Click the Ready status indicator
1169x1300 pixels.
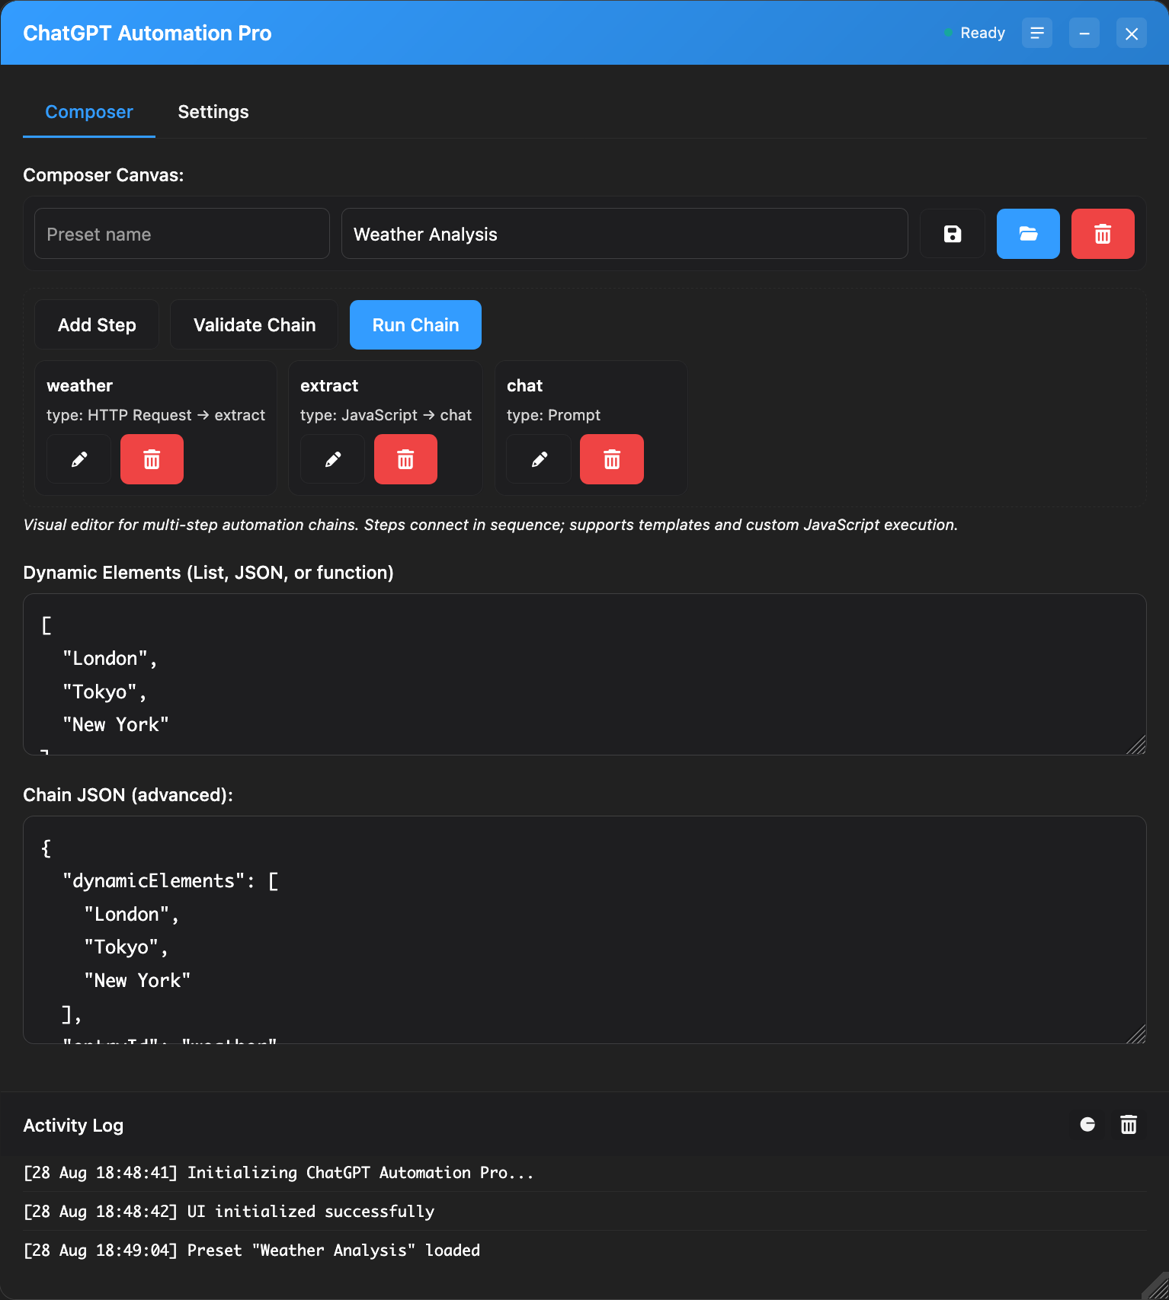click(975, 33)
